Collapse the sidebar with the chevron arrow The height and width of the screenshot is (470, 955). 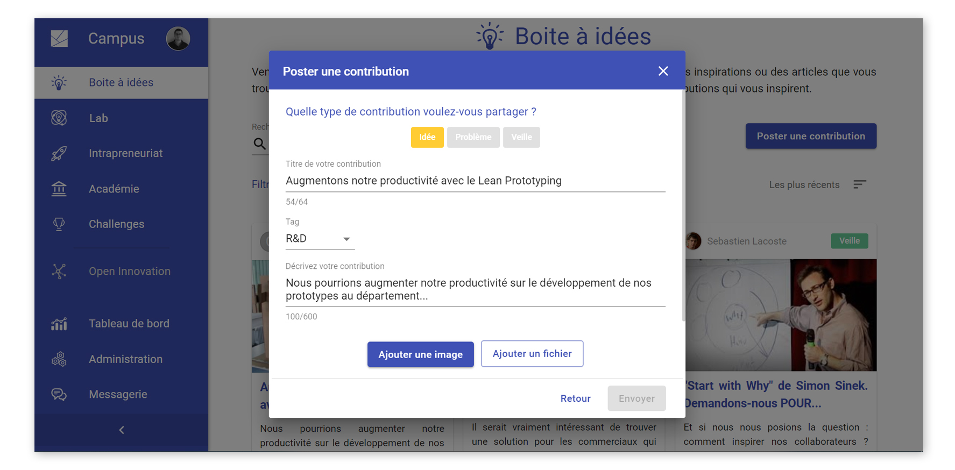click(122, 430)
